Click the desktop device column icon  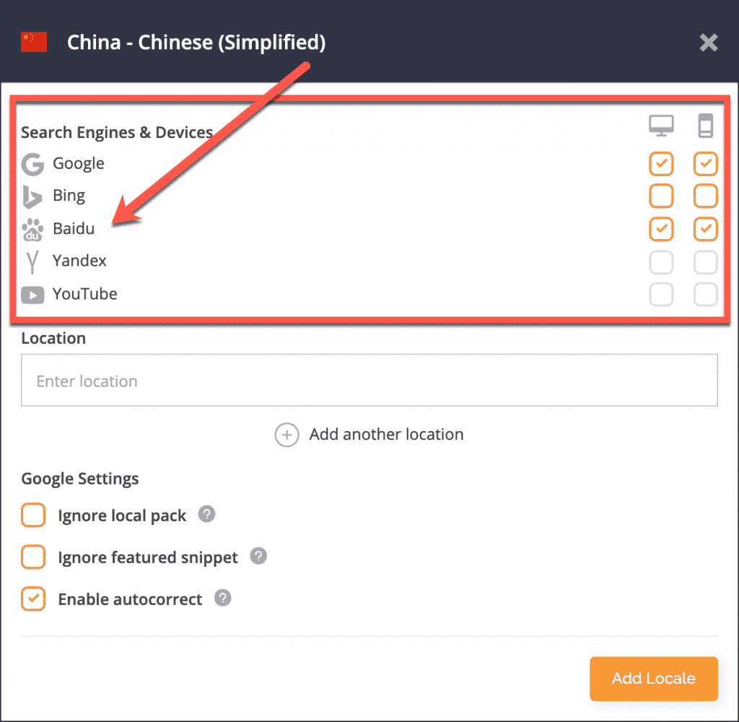(661, 127)
